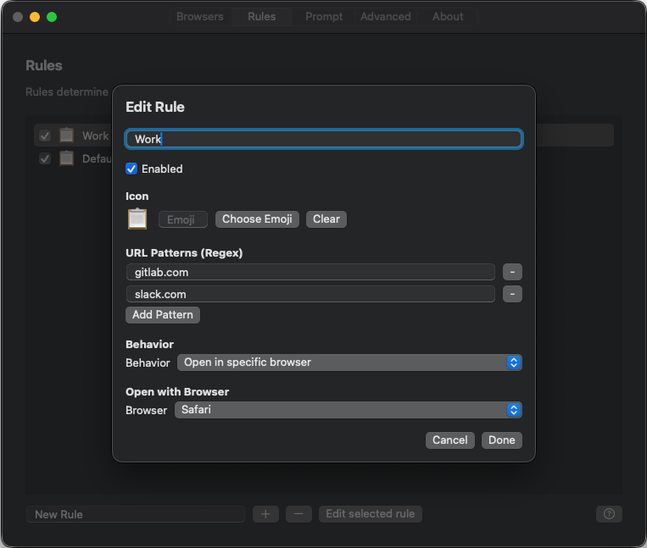Click the Choose Emoji button
Image resolution: width=647 pixels, height=548 pixels.
(x=257, y=219)
